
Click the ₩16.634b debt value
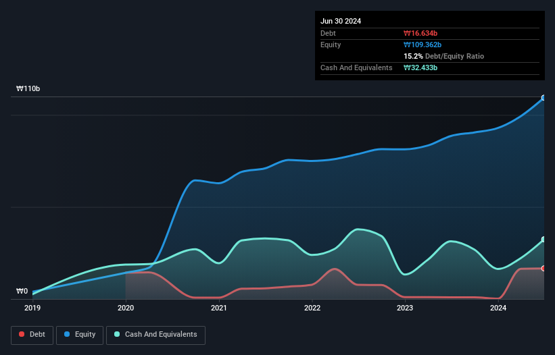[x=420, y=33]
